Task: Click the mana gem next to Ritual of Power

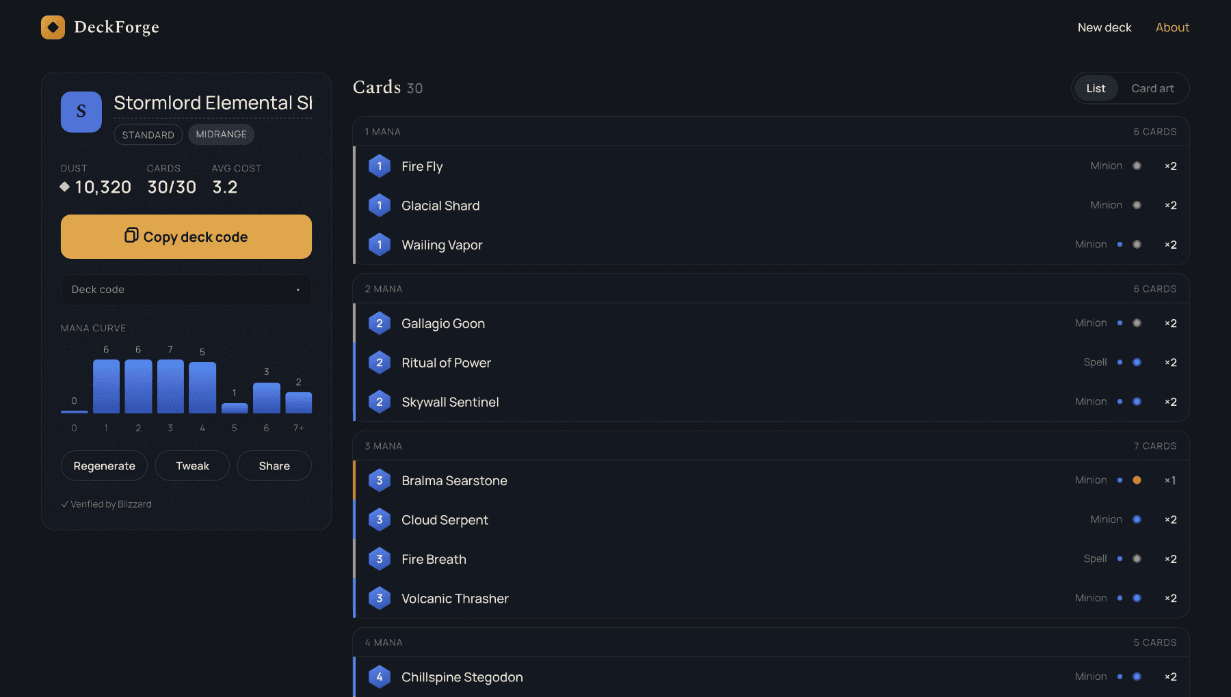Action: pos(380,363)
